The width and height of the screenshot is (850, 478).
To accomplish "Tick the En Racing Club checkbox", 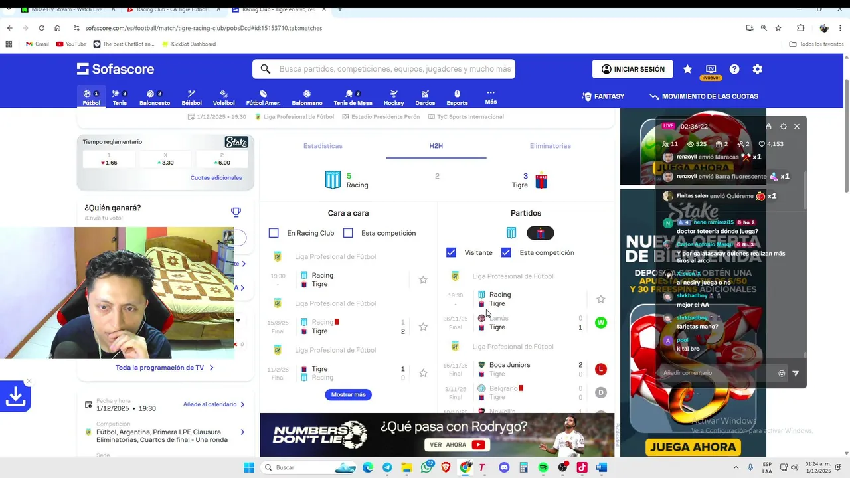I will click(x=274, y=233).
